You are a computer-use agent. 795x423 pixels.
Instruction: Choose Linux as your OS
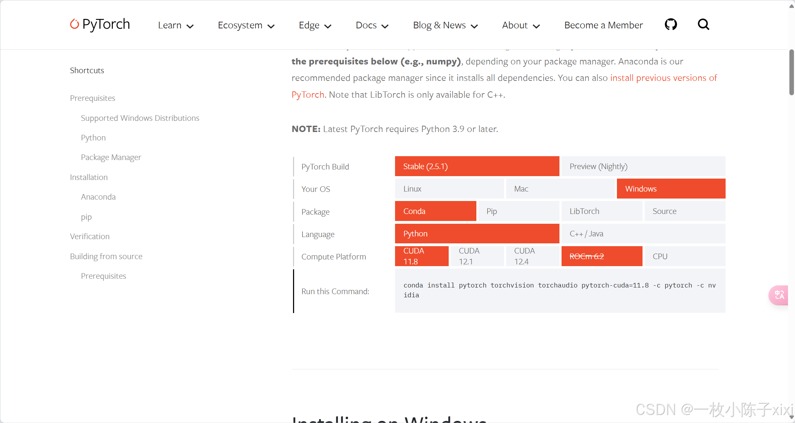point(449,189)
